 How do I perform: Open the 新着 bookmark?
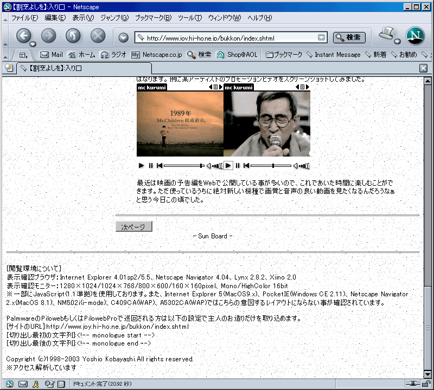[x=375, y=55]
